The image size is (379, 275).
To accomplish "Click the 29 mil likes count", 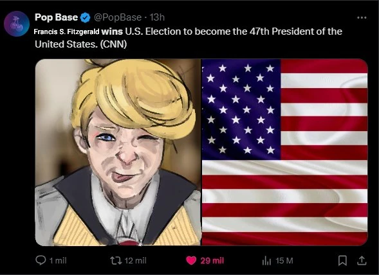I will pyautogui.click(x=212, y=261).
